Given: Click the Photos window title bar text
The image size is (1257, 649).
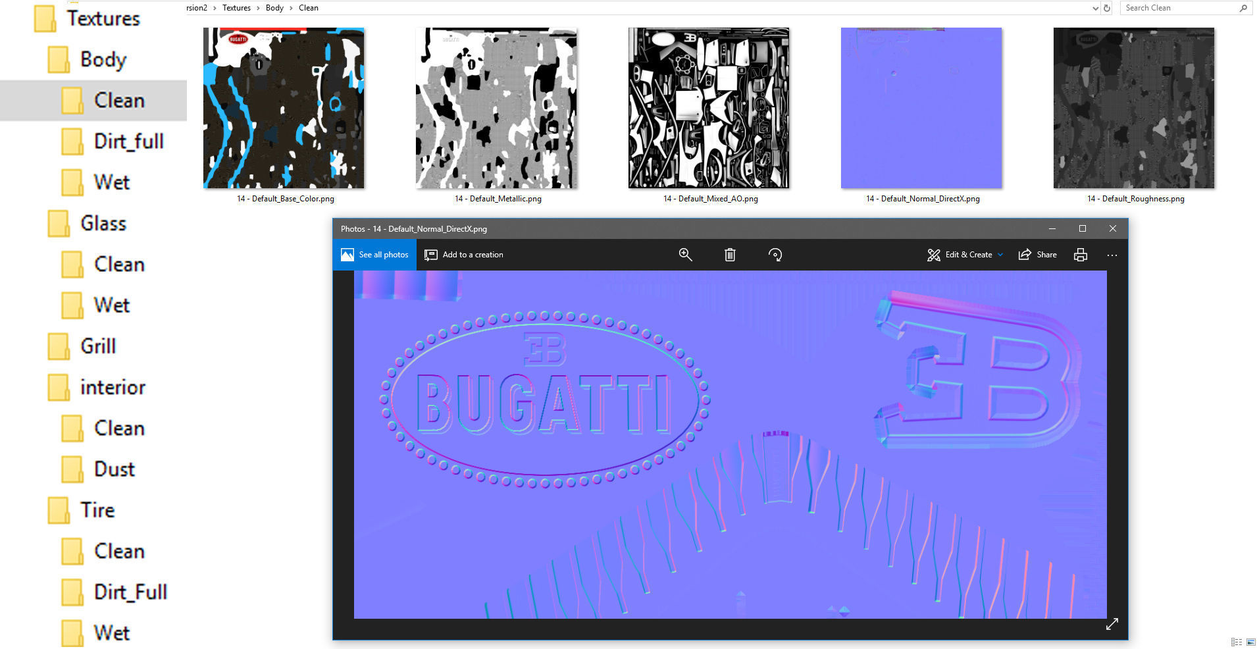Looking at the screenshot, I should pyautogui.click(x=414, y=229).
